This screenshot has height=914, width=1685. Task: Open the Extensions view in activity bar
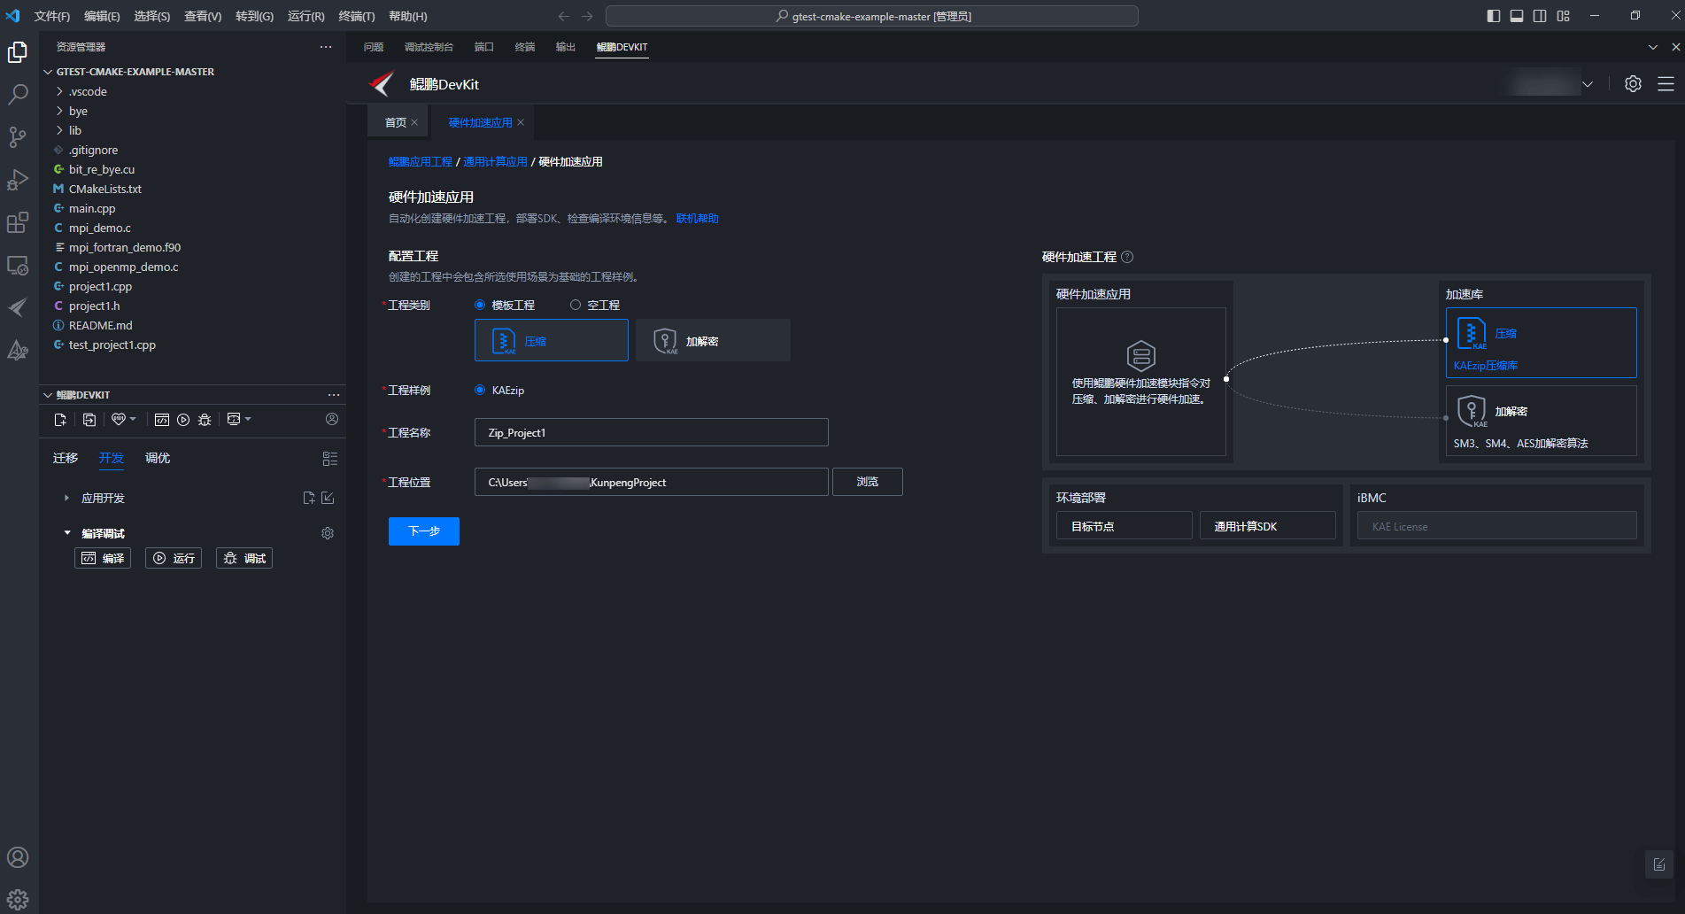click(18, 222)
